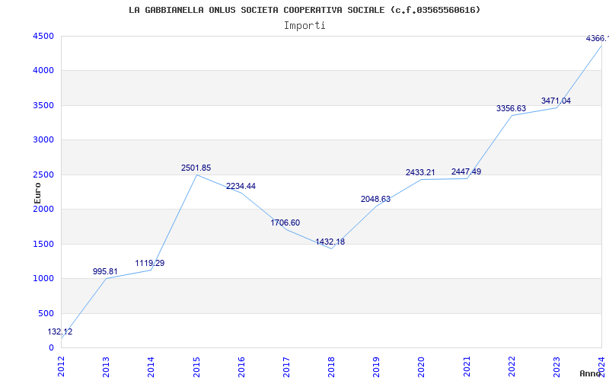Image resolution: width=609 pixels, height=381 pixels.
Task: Select the 3471.04 data label
Action: (556, 101)
